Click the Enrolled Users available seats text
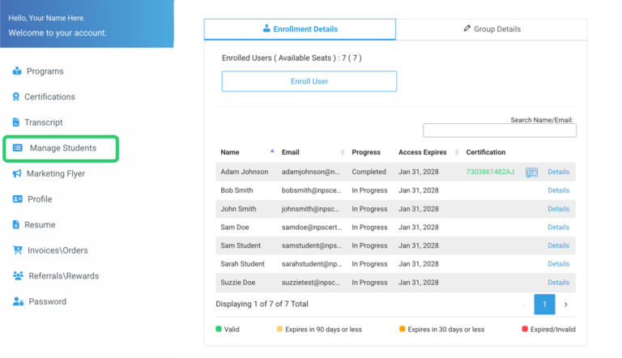622x358 pixels. click(x=292, y=58)
